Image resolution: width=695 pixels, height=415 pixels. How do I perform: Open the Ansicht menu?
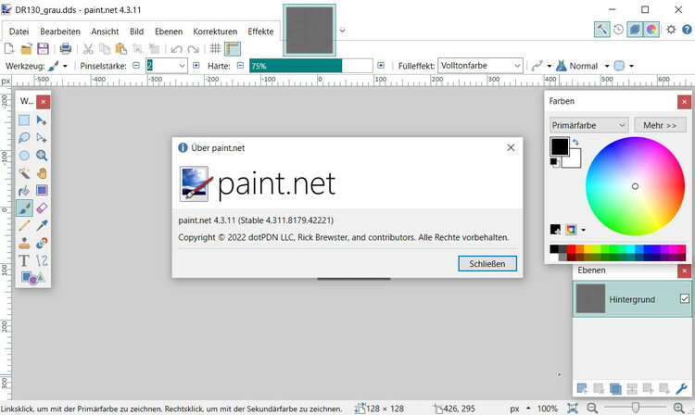pos(105,31)
